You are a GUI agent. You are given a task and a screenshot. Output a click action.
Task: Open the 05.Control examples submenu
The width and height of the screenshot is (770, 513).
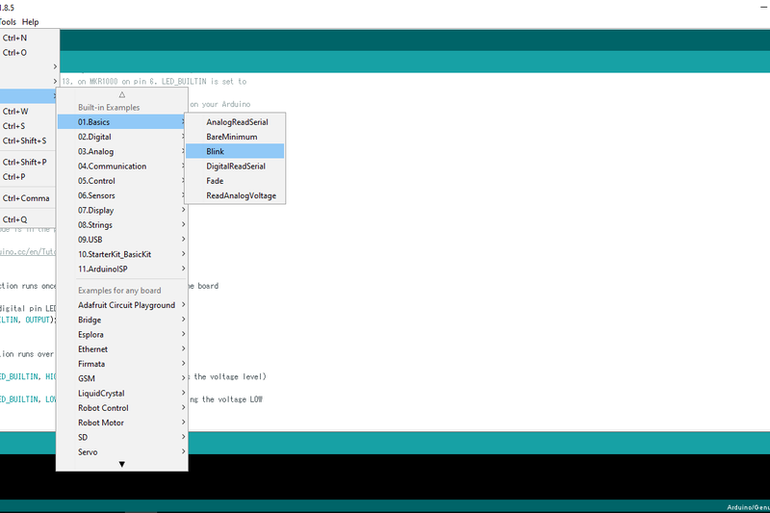click(122, 181)
